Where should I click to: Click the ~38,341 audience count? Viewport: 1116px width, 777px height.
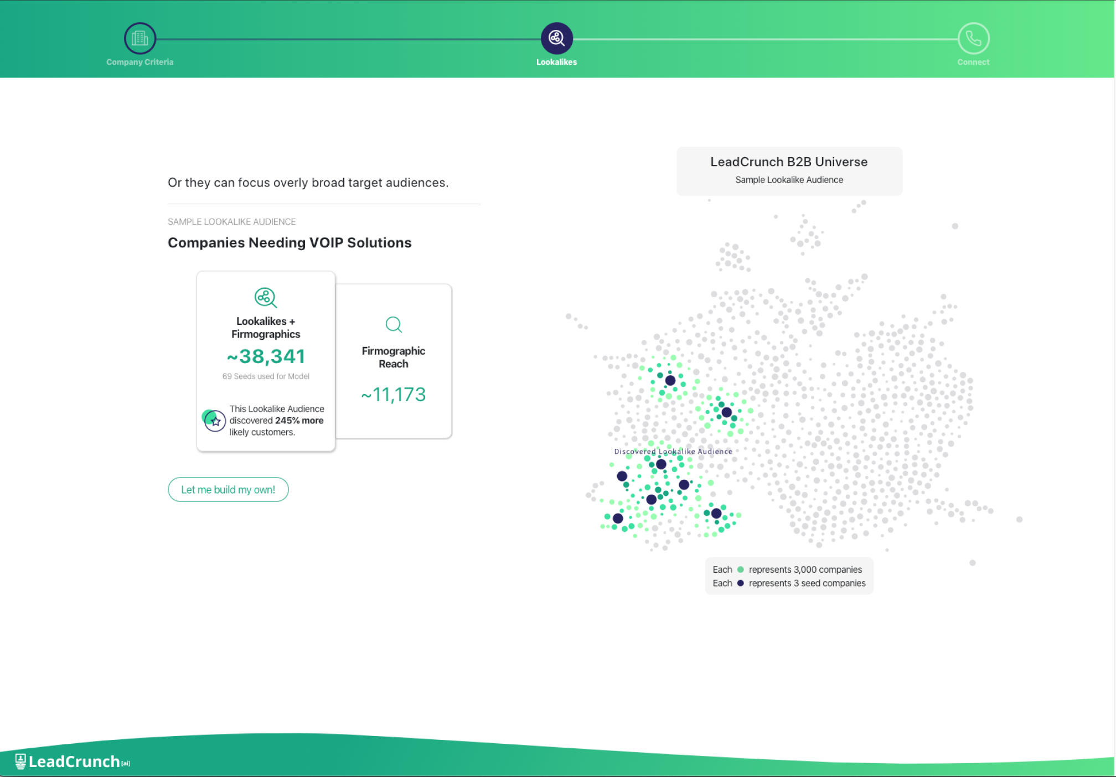[266, 356]
